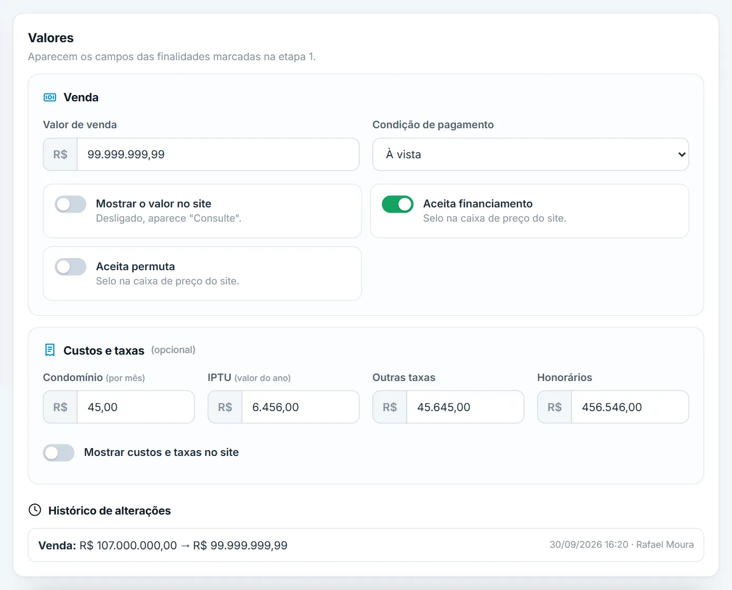The height and width of the screenshot is (590, 732).
Task: Select the IPTU value input
Action: click(x=301, y=407)
